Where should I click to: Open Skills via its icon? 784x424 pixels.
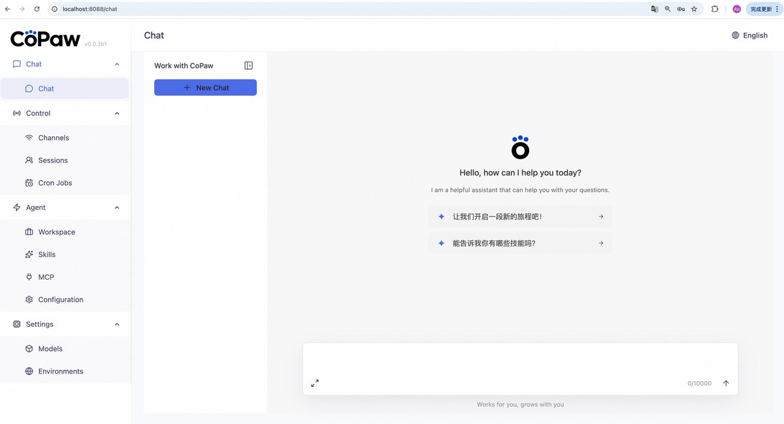(29, 254)
